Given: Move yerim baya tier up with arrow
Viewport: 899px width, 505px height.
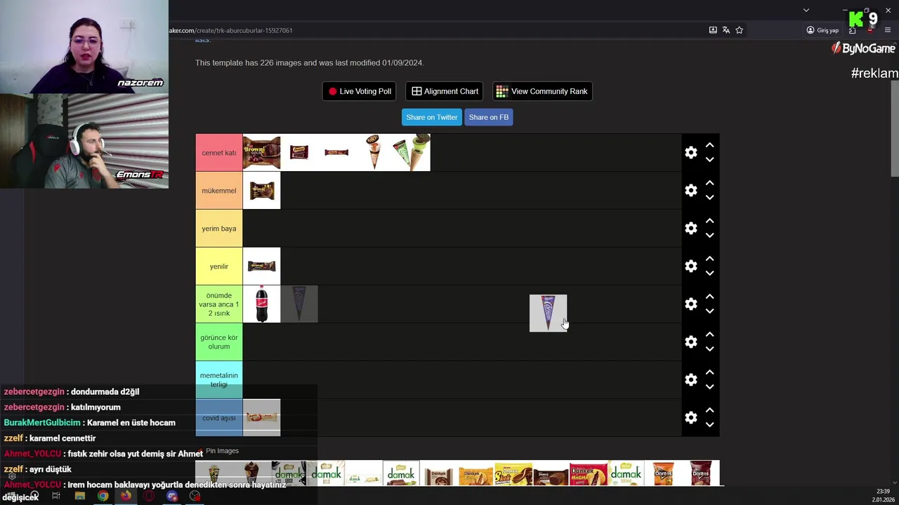Looking at the screenshot, I should coord(709,221).
